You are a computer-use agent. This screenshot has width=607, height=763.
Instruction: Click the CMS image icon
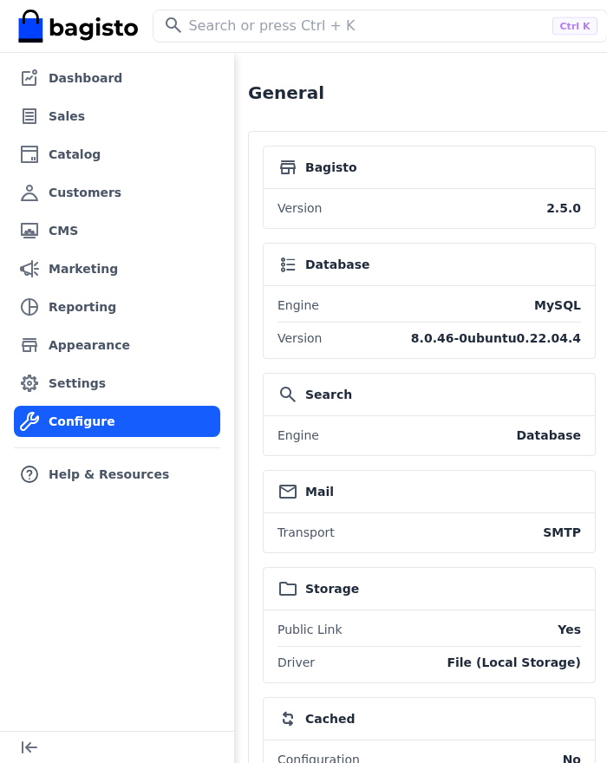[29, 231]
